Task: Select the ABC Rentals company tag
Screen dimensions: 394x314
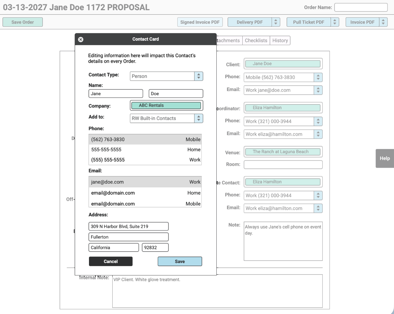Action: coord(166,106)
